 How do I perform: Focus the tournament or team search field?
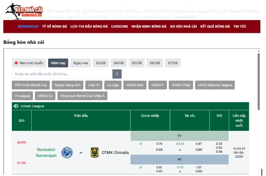click(x=62, y=74)
